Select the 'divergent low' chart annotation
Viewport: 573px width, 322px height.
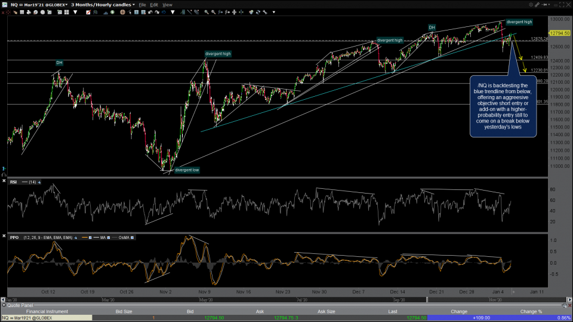tap(187, 170)
